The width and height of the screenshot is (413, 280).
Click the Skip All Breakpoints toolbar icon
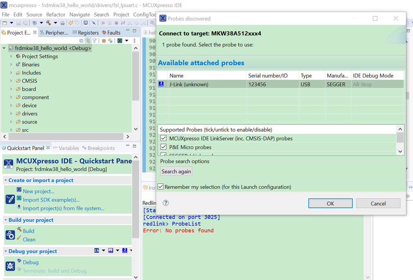click(x=94, y=23)
